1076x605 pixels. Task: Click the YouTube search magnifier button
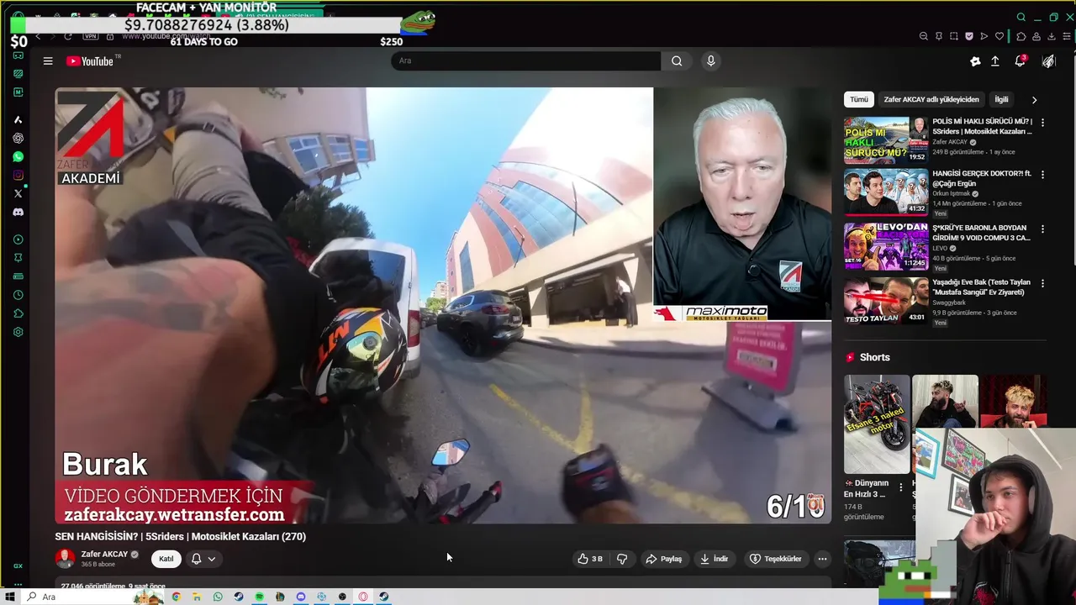click(x=677, y=60)
